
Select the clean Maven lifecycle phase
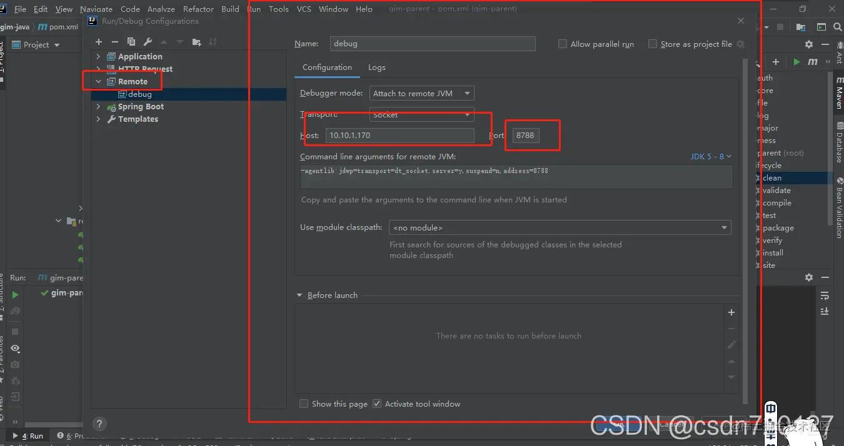tap(772, 177)
